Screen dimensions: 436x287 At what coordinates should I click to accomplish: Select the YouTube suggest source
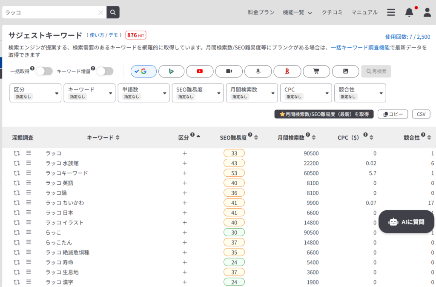(x=200, y=71)
